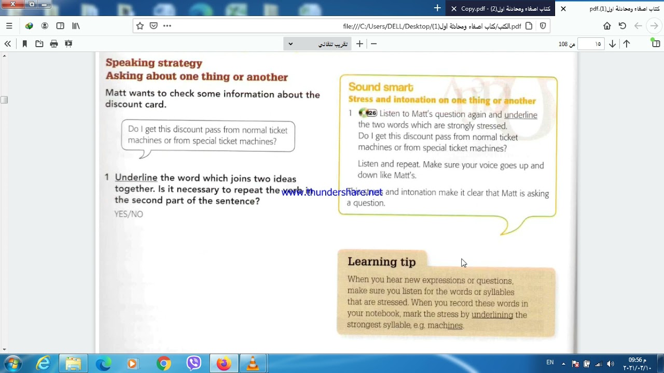
Task: Open the clock showing 09:56
Action: [x=637, y=364]
